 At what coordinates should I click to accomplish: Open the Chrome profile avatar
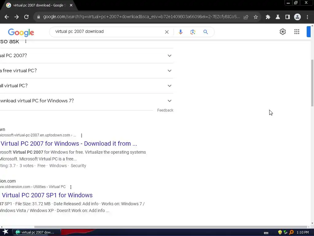(297, 17)
